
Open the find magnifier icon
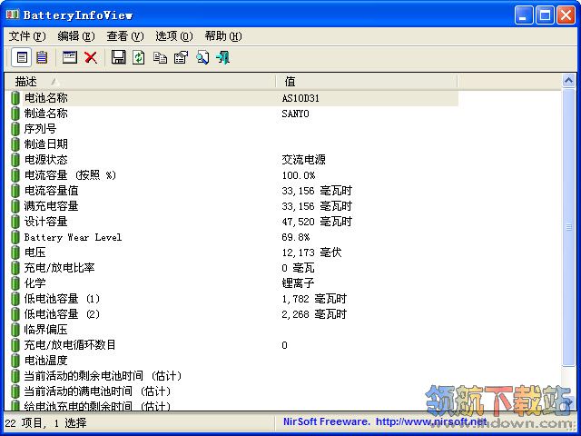point(202,58)
